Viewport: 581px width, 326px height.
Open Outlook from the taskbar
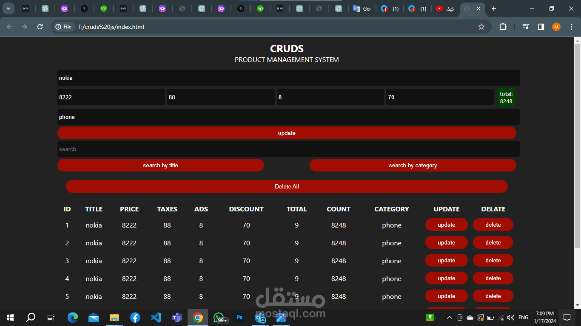(260, 317)
